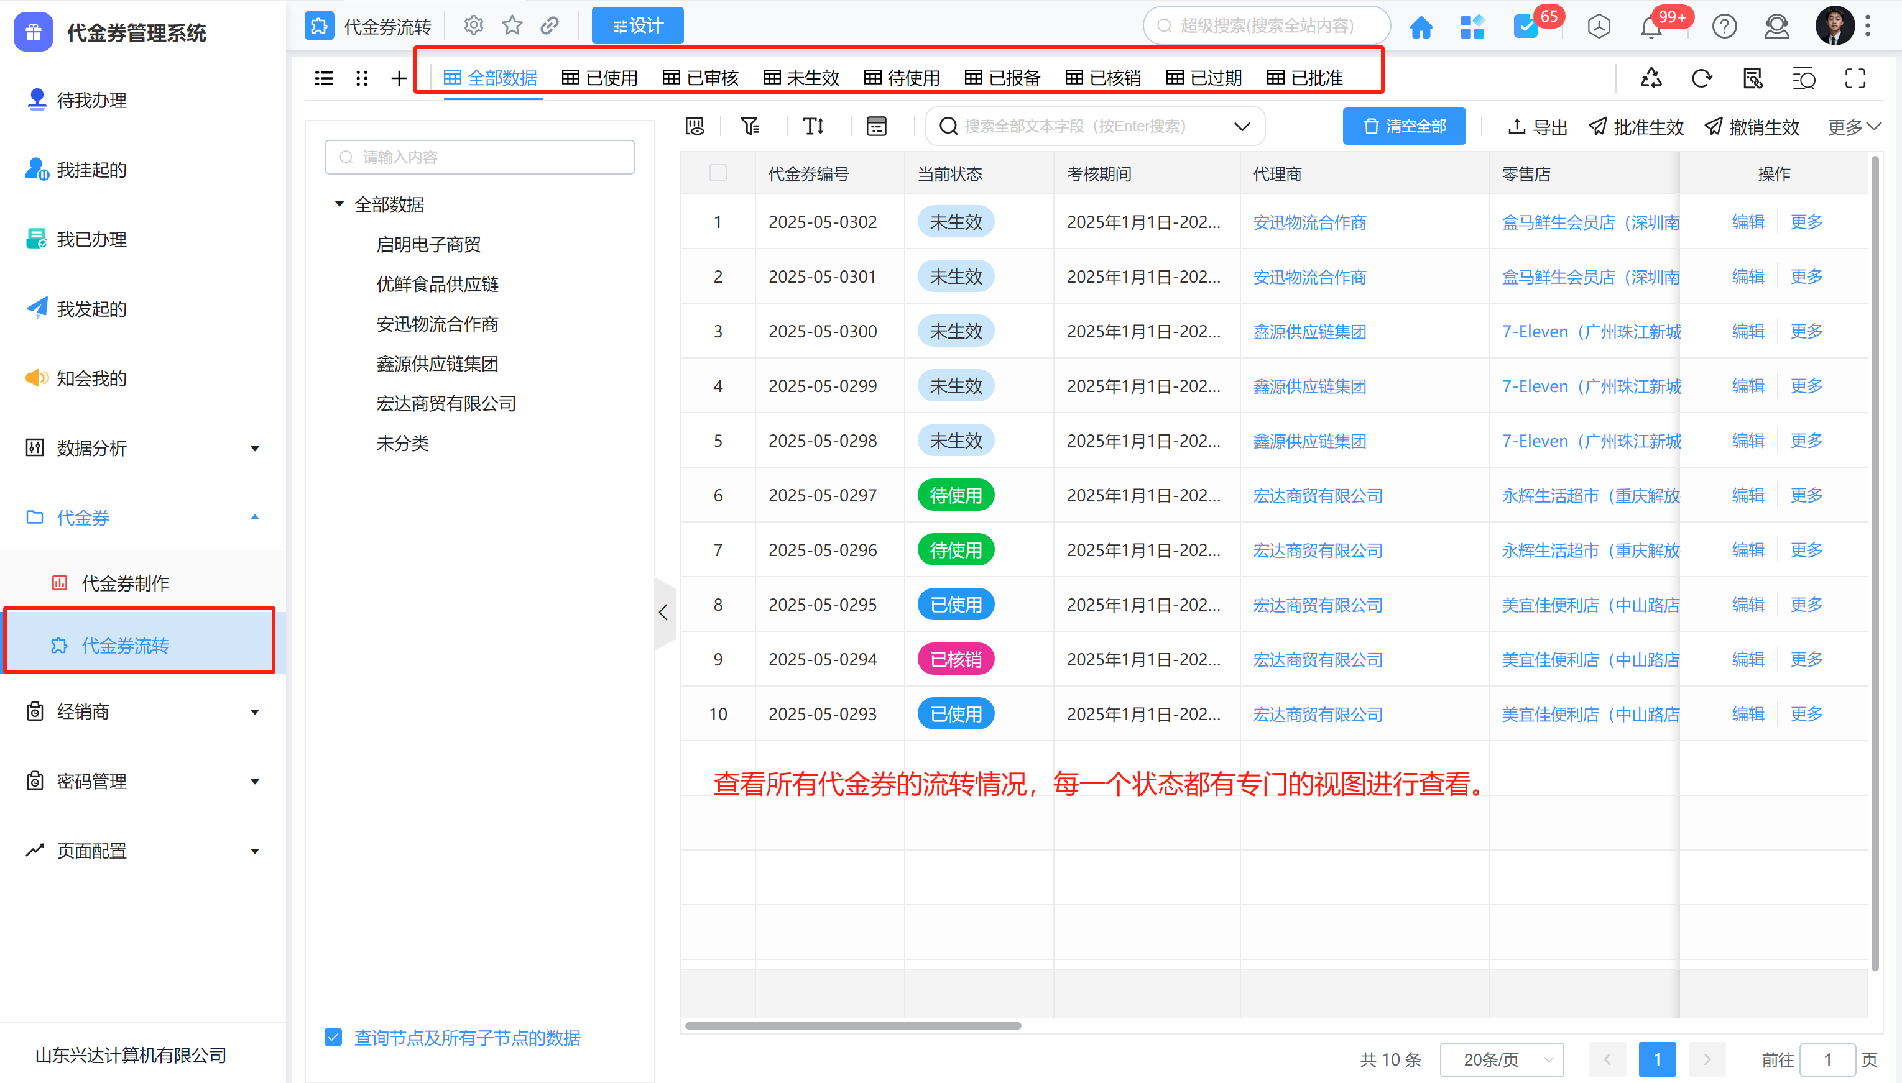The width and height of the screenshot is (1902, 1083).
Task: Click the settings gear next to 代金券流转
Action: (x=473, y=26)
